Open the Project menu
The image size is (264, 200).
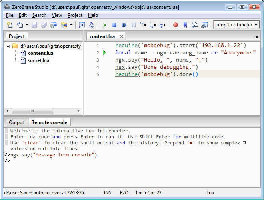(x=75, y=15)
